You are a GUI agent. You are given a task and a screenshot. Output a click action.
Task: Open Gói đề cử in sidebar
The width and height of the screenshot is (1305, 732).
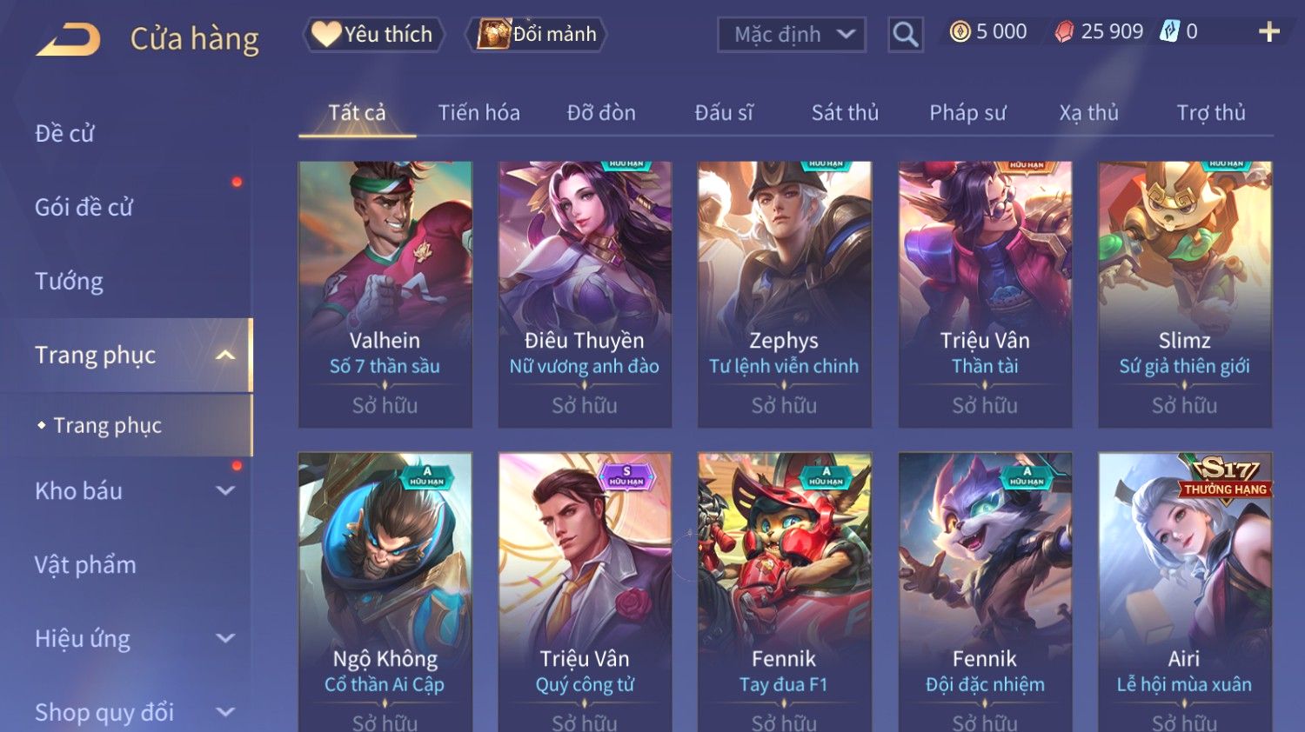tap(84, 207)
